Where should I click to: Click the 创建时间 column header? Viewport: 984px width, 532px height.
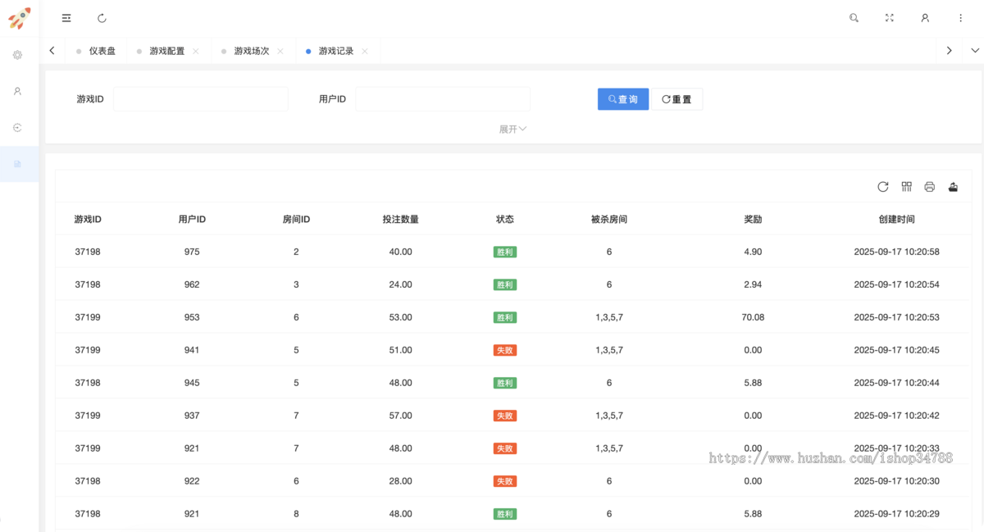point(896,220)
